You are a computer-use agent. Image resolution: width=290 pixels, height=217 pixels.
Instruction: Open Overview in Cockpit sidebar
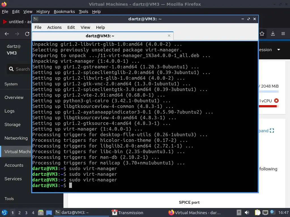(14, 97)
